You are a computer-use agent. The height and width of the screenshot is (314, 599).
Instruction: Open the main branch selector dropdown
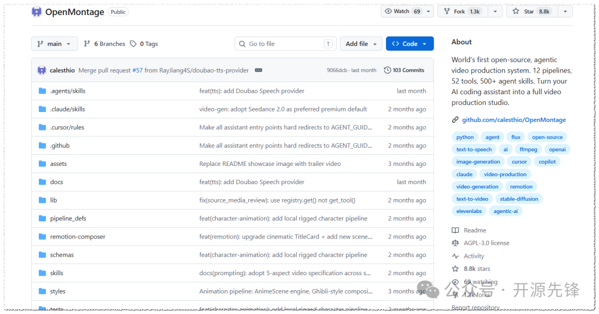pyautogui.click(x=54, y=44)
